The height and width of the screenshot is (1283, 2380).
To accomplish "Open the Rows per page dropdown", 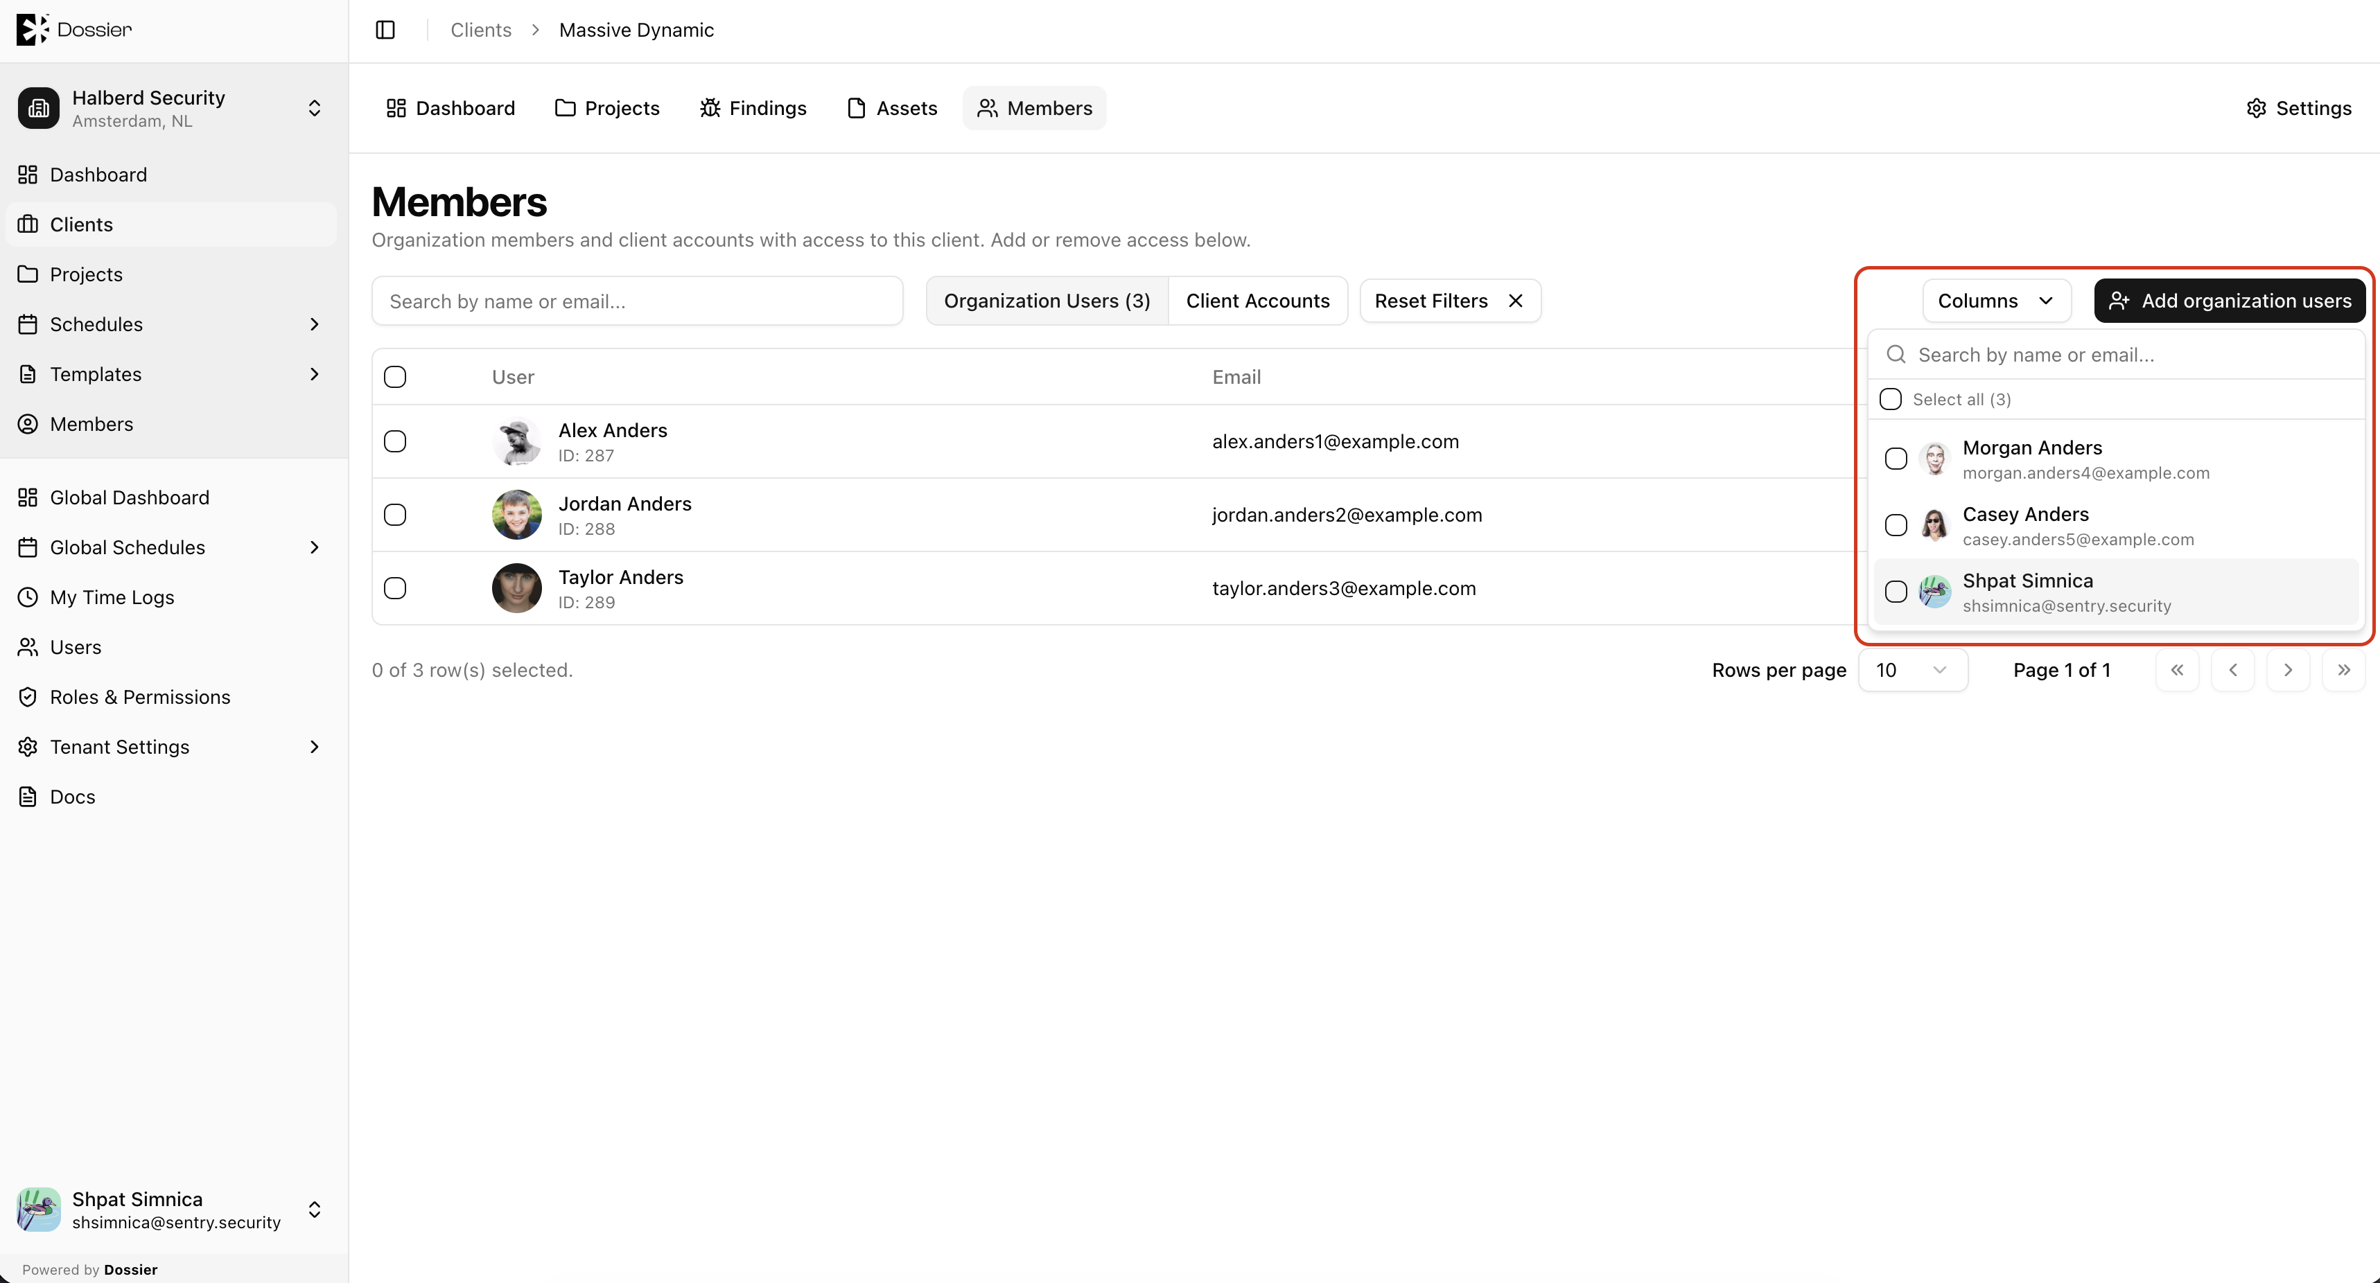I will point(1912,670).
